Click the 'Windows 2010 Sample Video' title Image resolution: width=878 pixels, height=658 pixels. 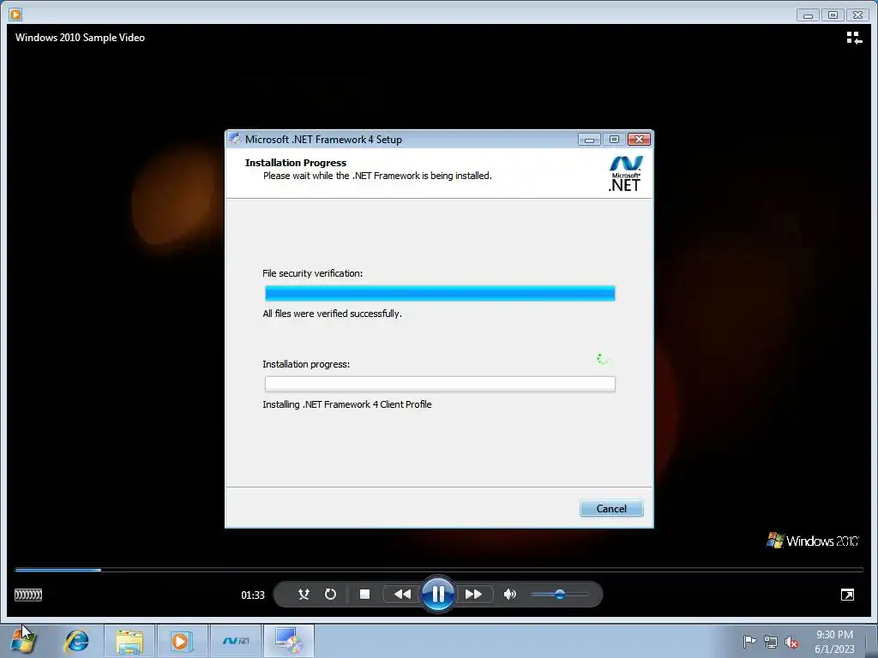tap(80, 38)
